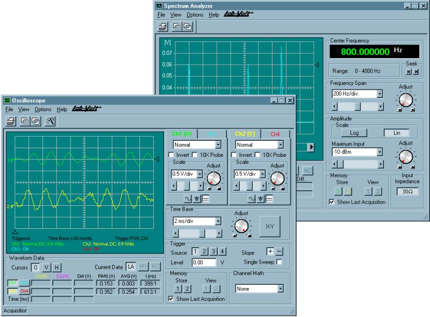Select the probe adjustment tool icon in Oscilloscope
Image resolution: width=430 pixels, height=317 pixels.
tap(49, 120)
